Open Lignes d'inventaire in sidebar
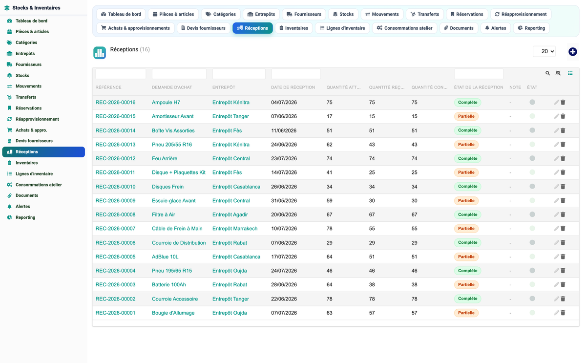 pyautogui.click(x=43, y=174)
